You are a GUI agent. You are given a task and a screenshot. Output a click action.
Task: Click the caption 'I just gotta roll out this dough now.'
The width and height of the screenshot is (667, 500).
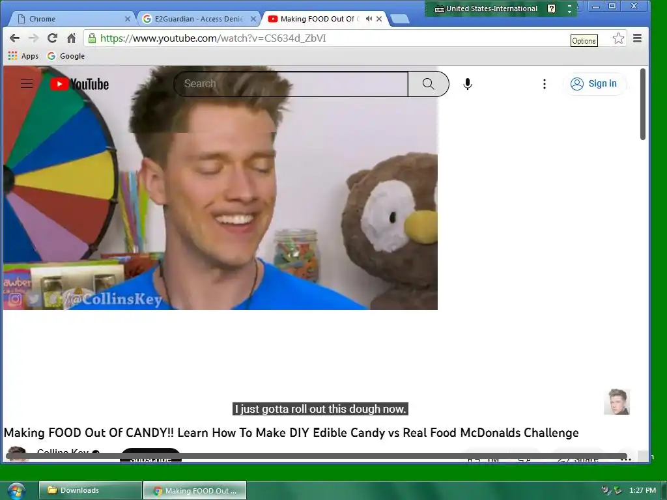320,409
